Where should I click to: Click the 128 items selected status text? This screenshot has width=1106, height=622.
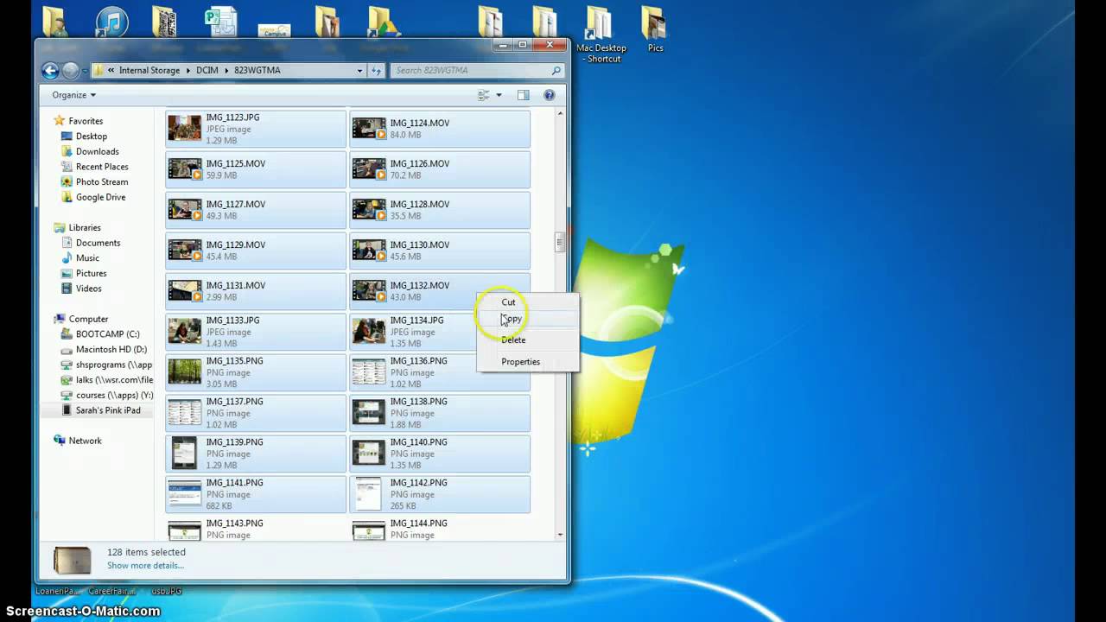click(146, 552)
